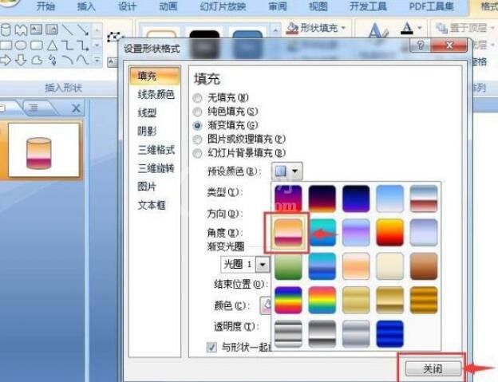Choose the elbow arrow connector shape
498x382 pixels.
coord(83,45)
